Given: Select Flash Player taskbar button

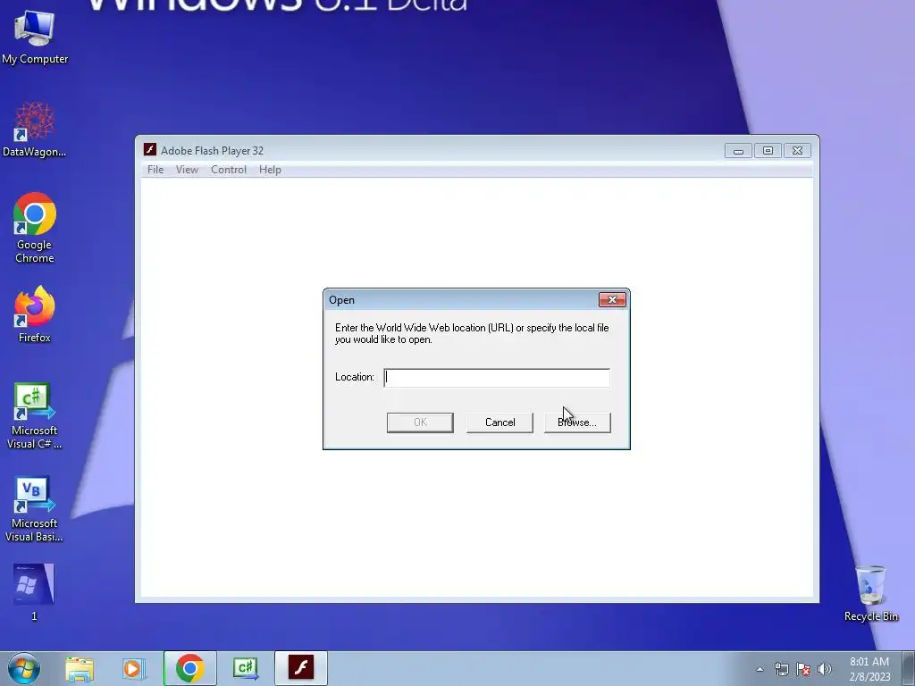Looking at the screenshot, I should [300, 668].
